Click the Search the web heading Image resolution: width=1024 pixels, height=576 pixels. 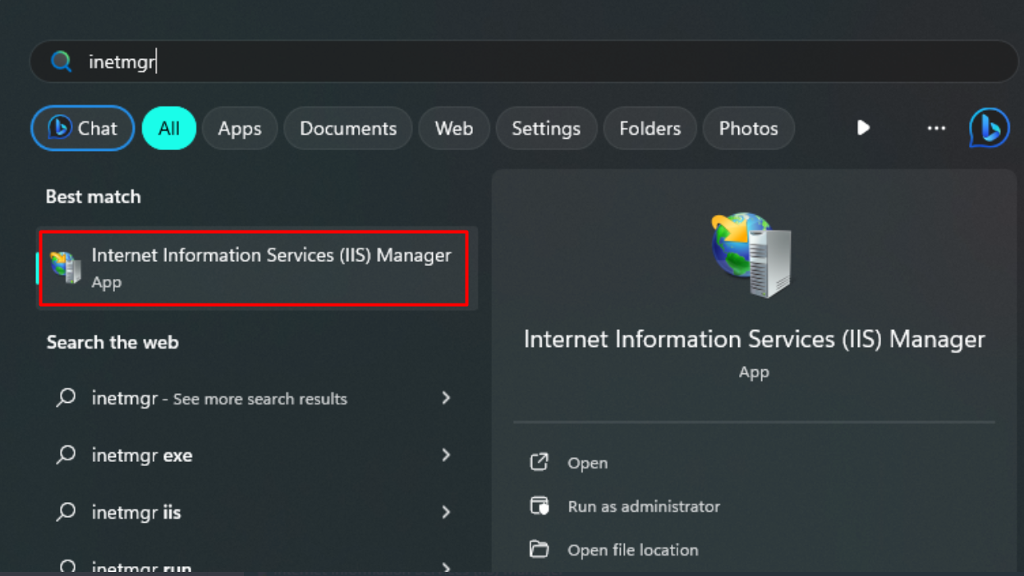[113, 342]
